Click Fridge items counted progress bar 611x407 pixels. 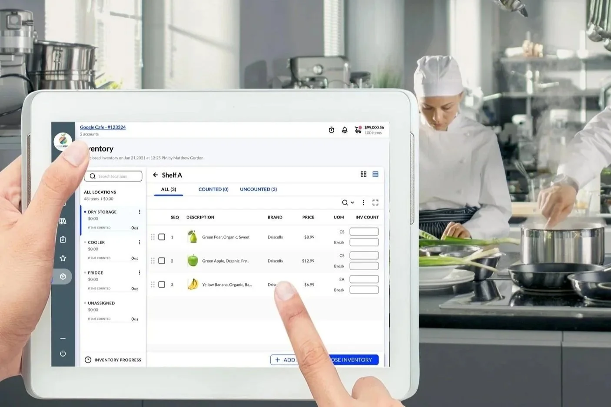113,291
